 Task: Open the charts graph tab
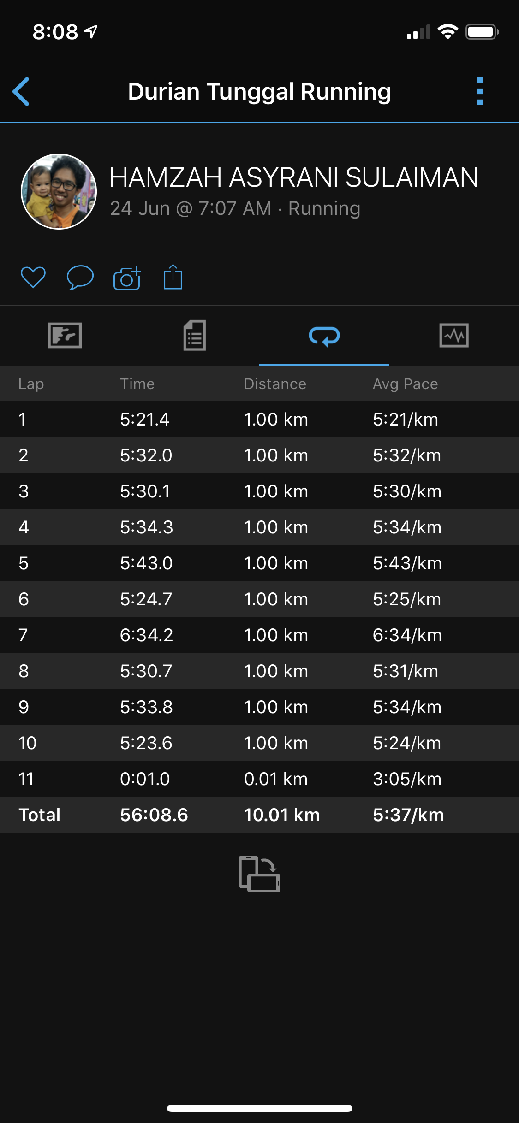[454, 335]
